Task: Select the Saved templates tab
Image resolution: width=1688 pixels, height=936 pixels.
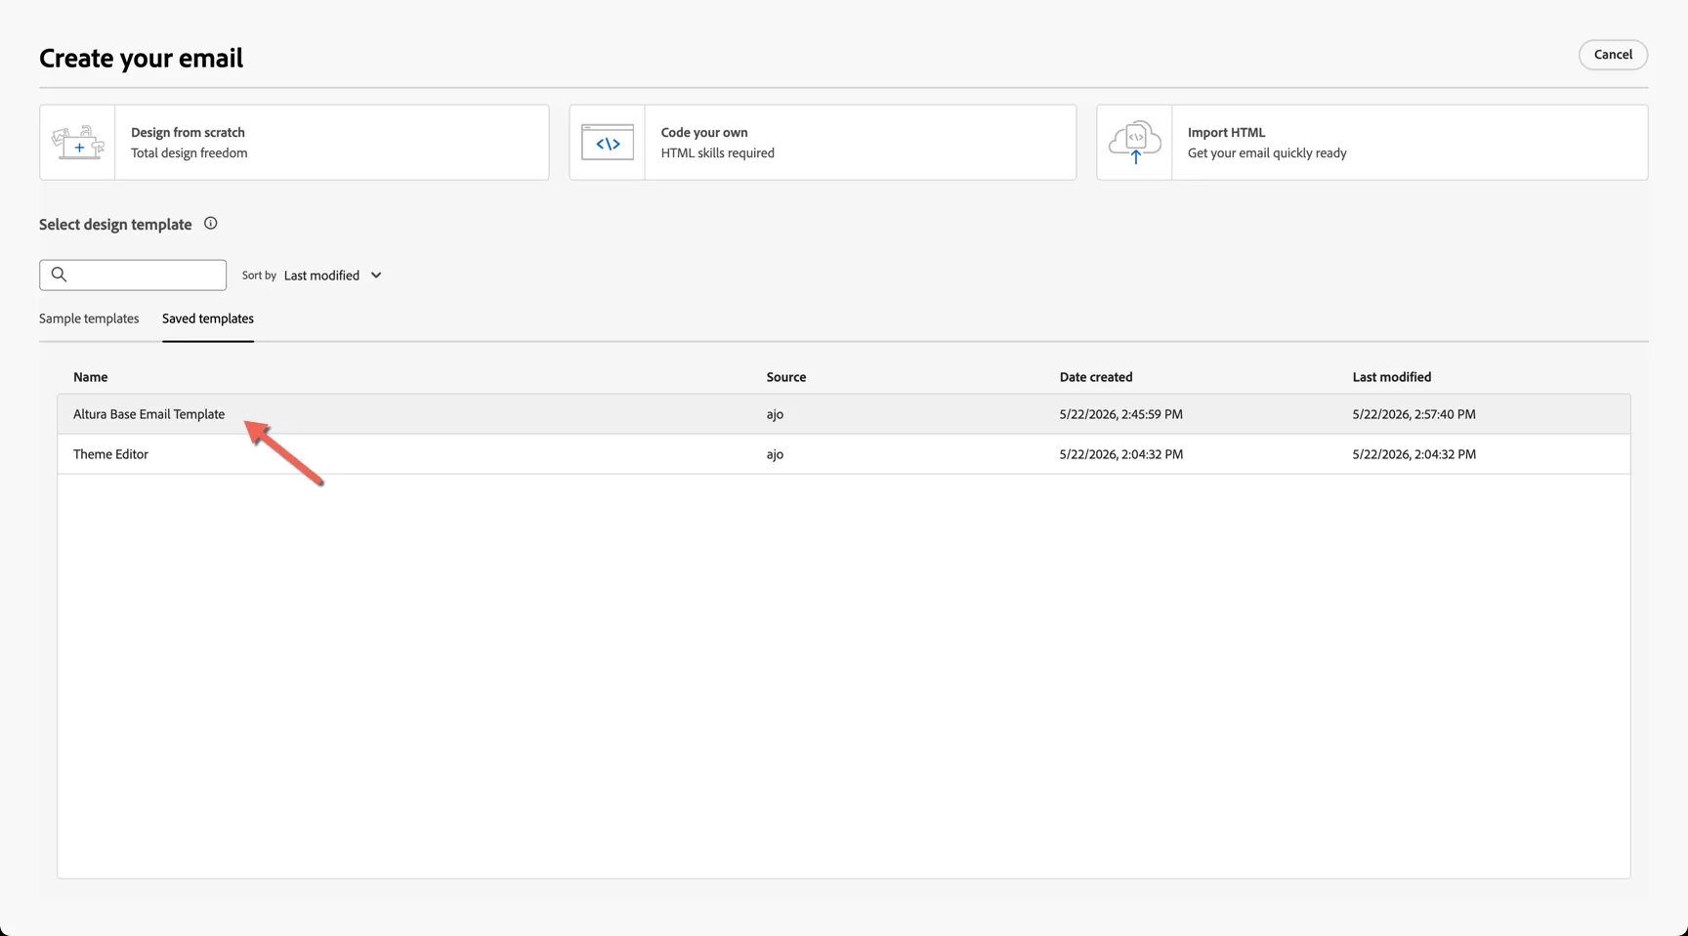Action: 208,319
